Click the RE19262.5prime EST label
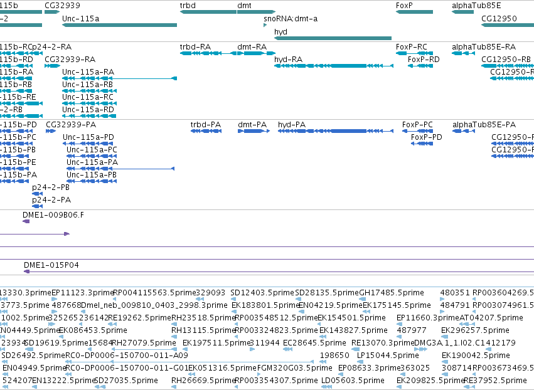 click(140, 318)
